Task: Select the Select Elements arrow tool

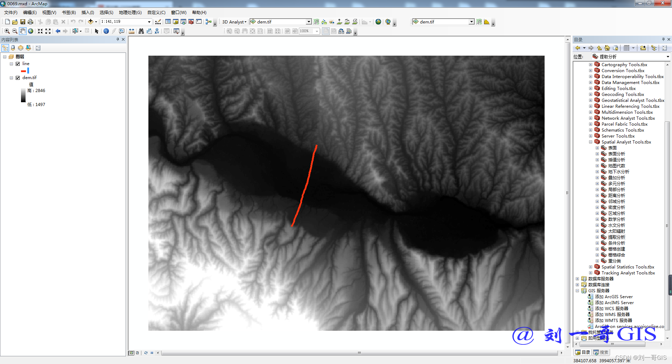Action: (x=97, y=31)
